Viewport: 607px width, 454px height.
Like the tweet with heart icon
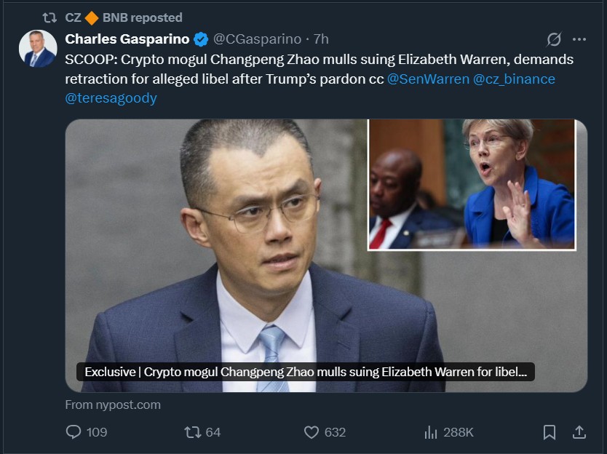(x=312, y=432)
